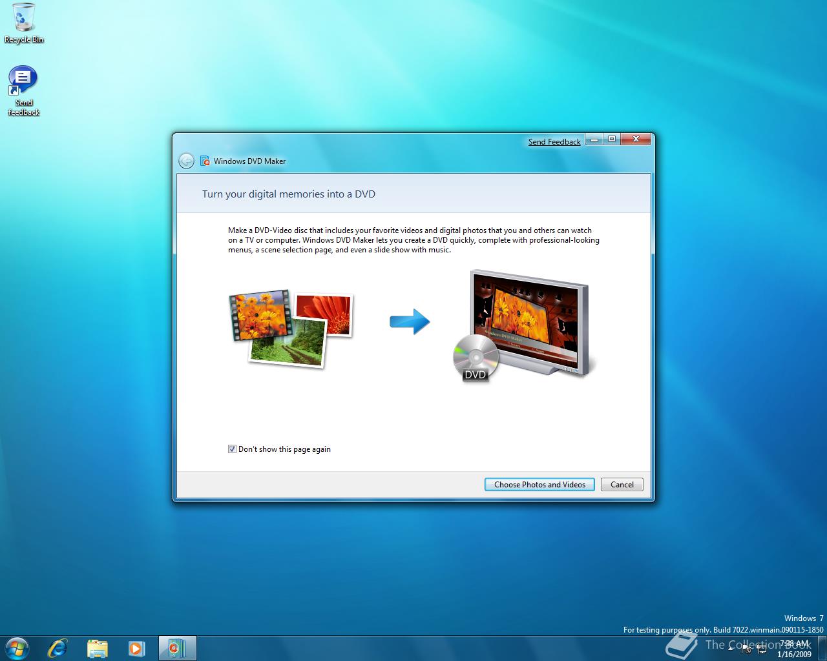Cancel the DVD Maker wizard
827x661 pixels.
(x=622, y=485)
